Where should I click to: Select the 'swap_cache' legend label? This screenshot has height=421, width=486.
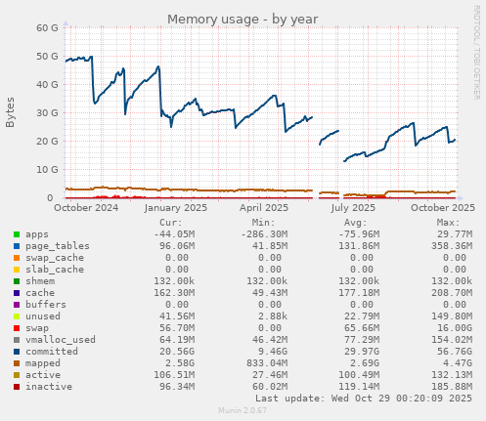55,258
